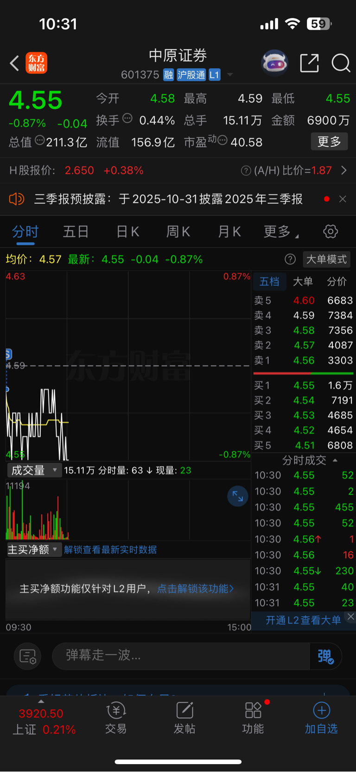Select the 分价 tab
356x772 pixels.
click(x=337, y=281)
